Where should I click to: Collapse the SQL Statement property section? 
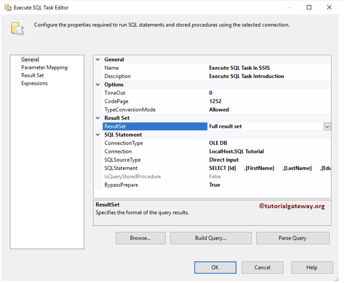click(98, 135)
